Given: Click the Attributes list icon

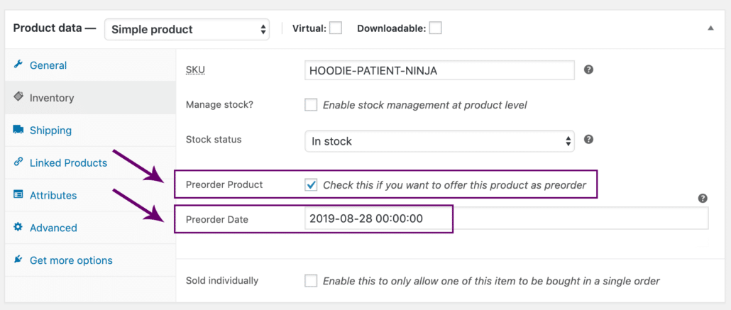Looking at the screenshot, I should [x=18, y=195].
